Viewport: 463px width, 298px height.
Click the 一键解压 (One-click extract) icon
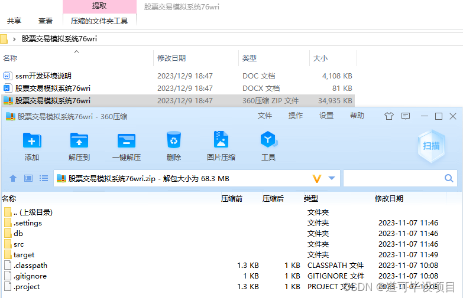click(x=127, y=140)
